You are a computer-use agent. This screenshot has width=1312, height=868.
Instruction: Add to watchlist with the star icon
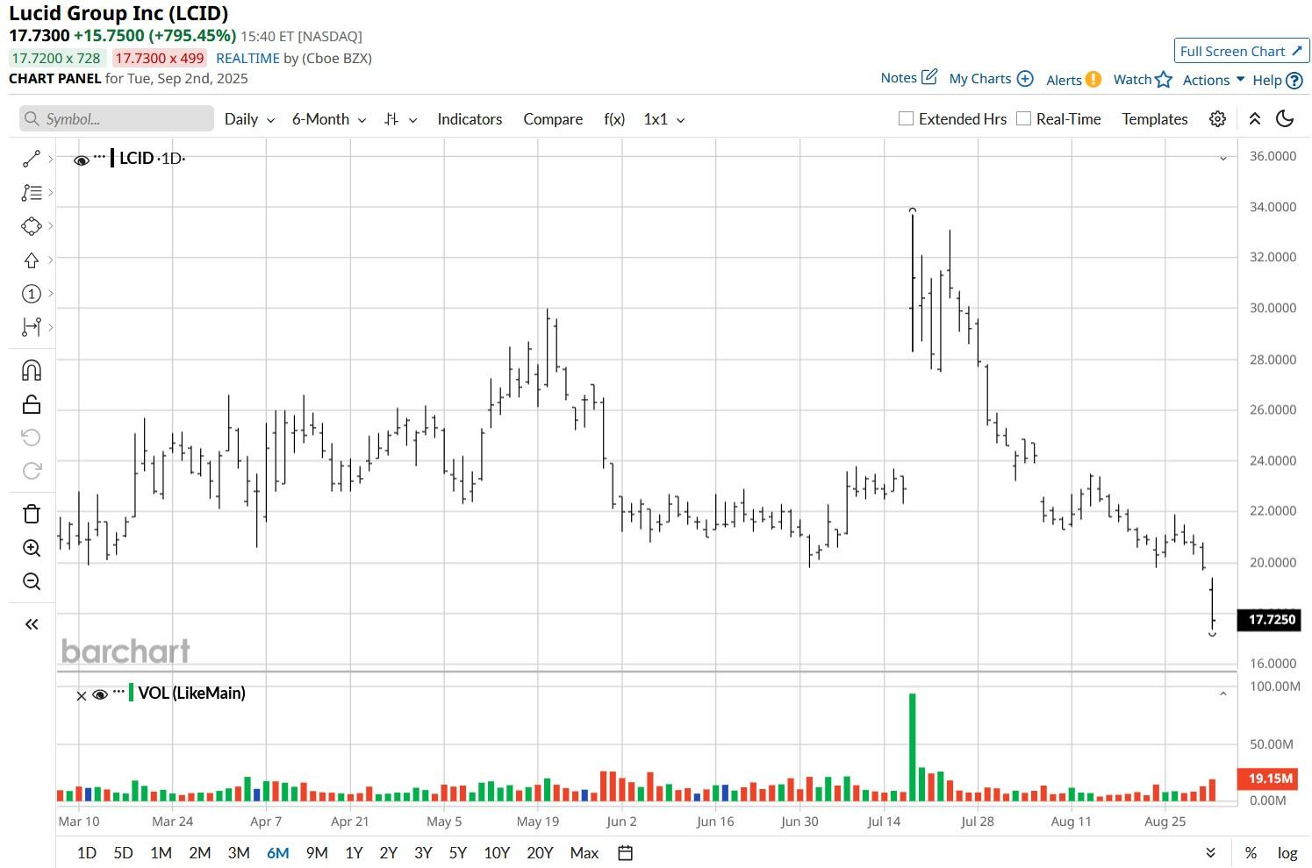coord(1164,80)
